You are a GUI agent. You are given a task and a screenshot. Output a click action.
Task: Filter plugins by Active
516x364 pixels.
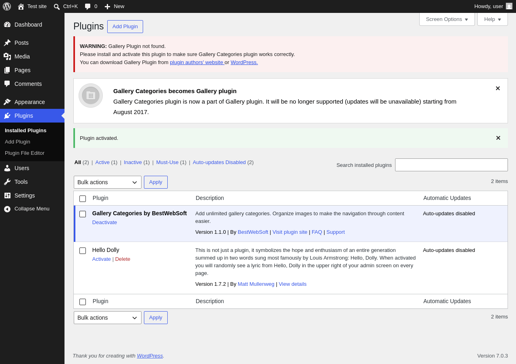pyautogui.click(x=102, y=162)
